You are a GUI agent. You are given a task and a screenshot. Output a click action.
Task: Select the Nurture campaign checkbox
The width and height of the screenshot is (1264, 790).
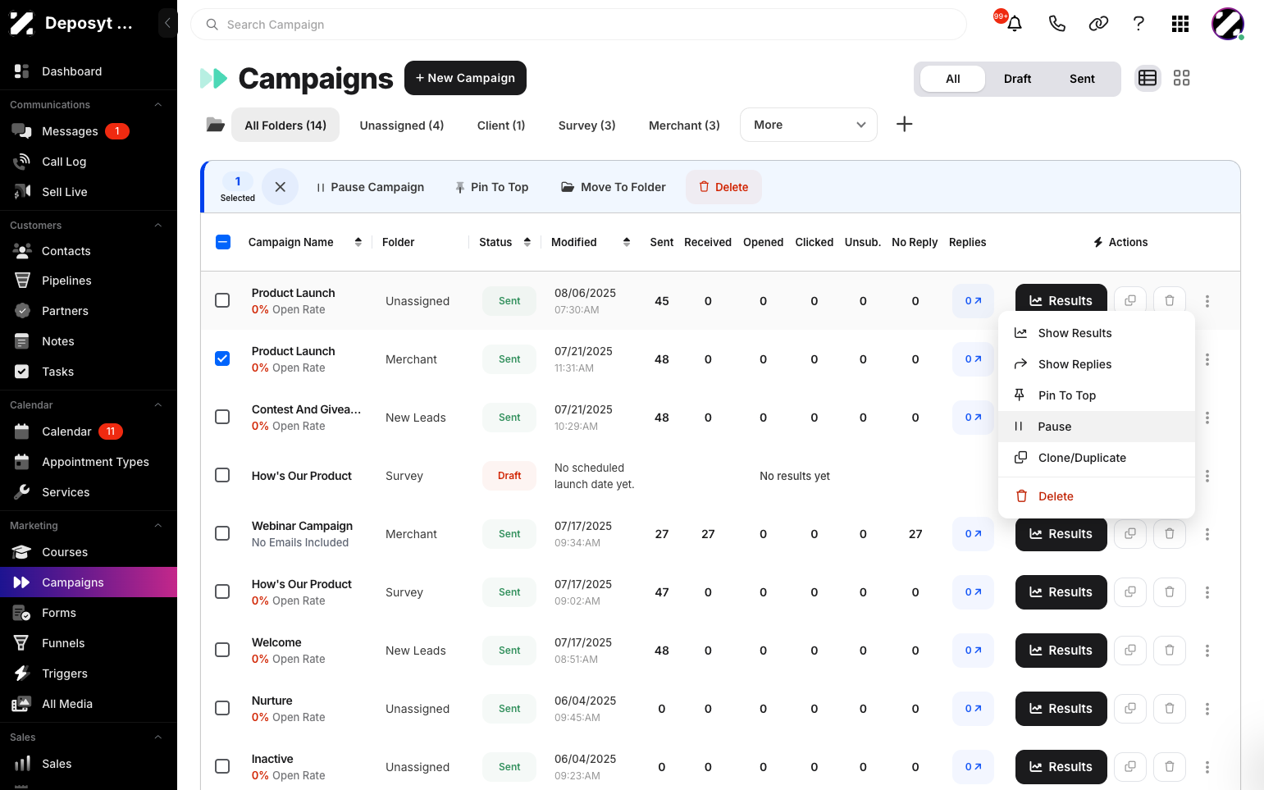point(222,708)
